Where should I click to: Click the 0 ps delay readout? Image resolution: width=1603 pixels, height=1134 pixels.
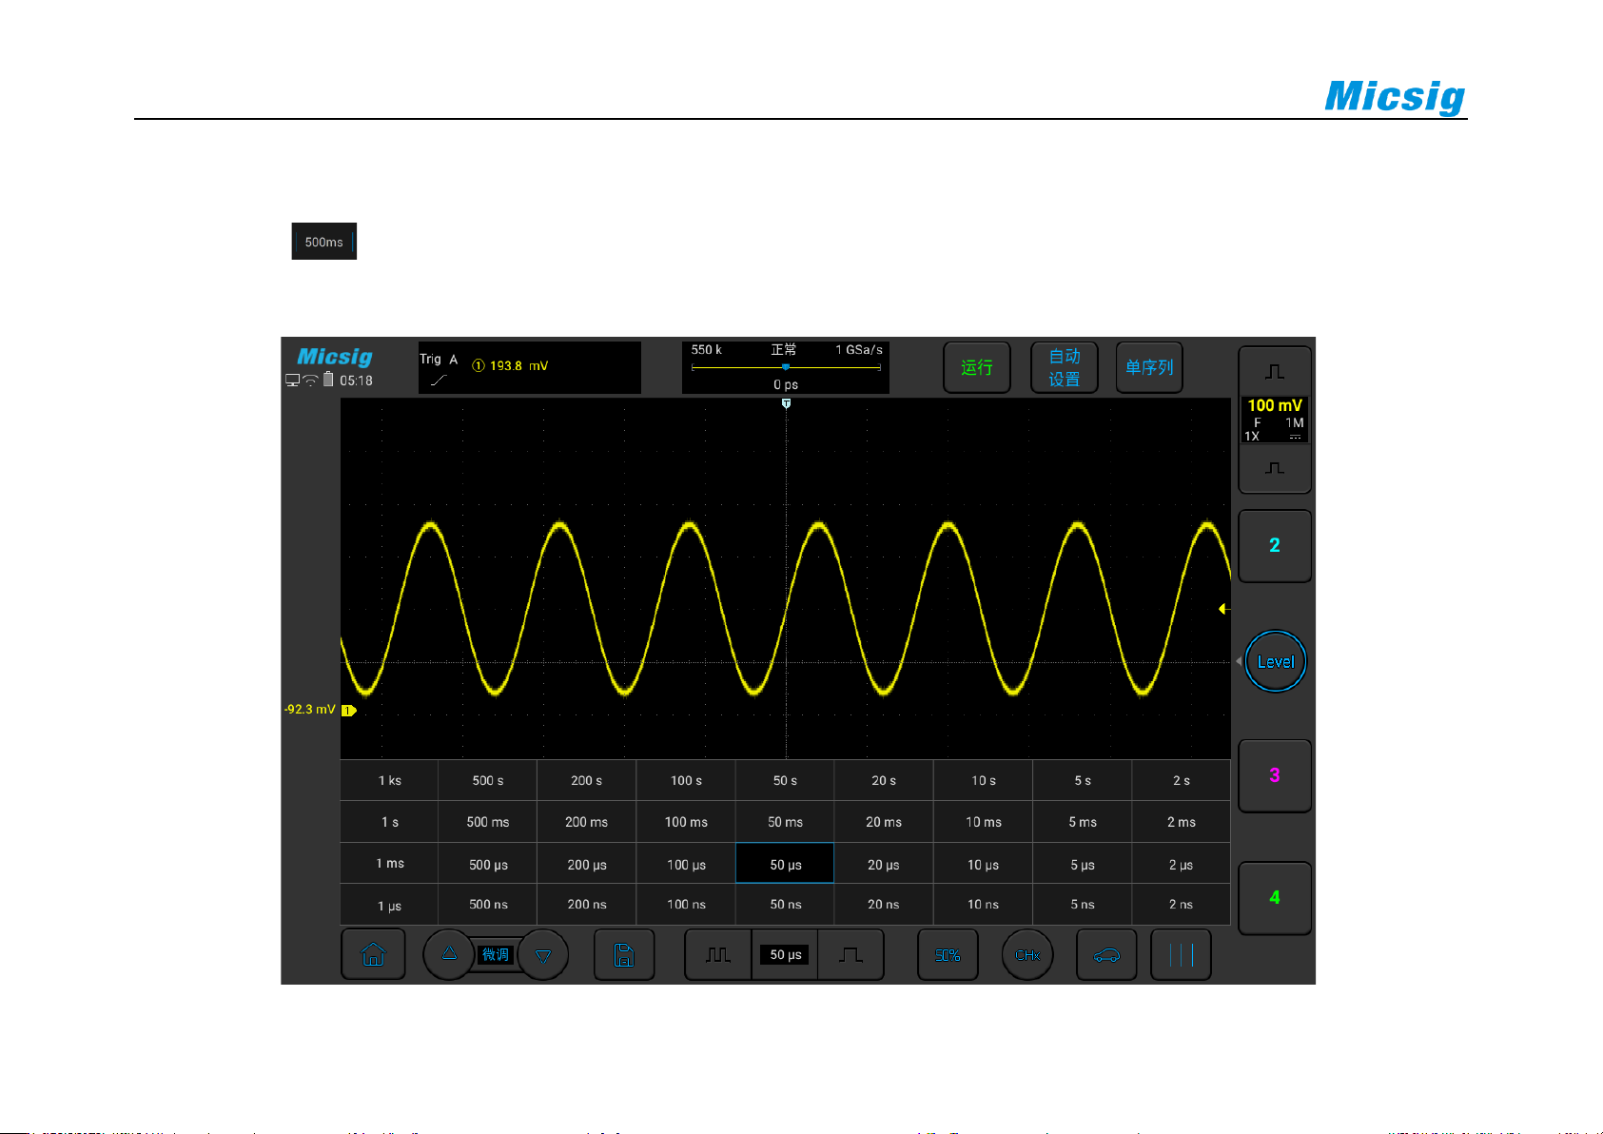(786, 384)
